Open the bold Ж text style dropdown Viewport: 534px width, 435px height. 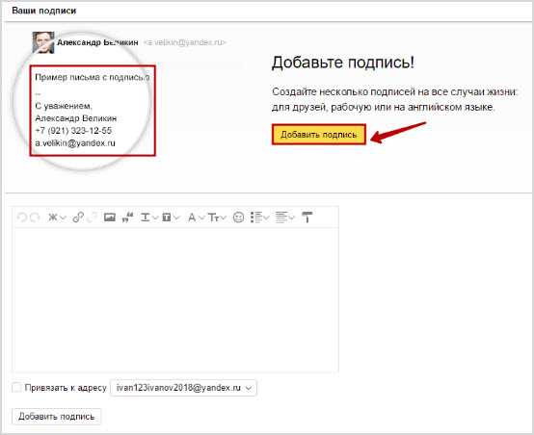57,217
